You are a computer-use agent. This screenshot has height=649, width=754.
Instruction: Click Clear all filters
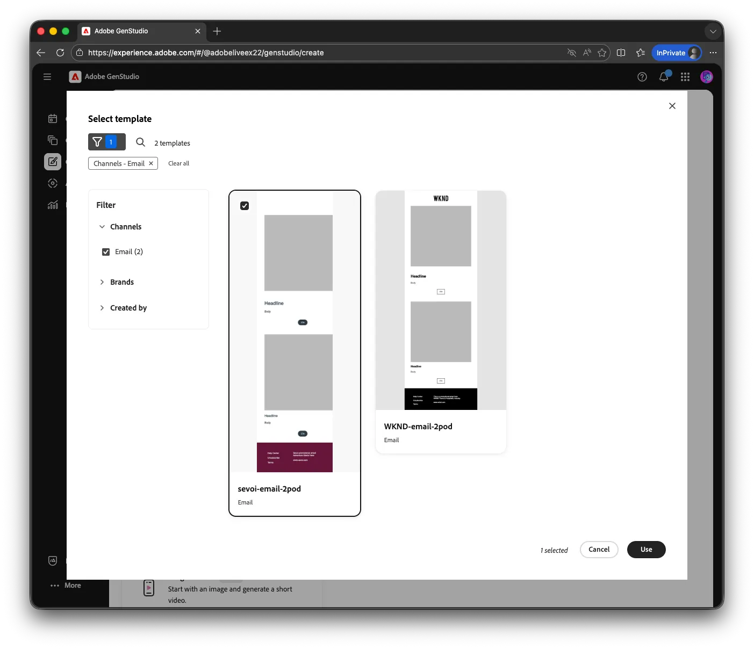[178, 163]
